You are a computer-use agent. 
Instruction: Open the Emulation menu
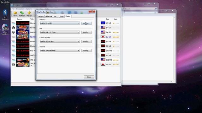click(x=20, y=9)
